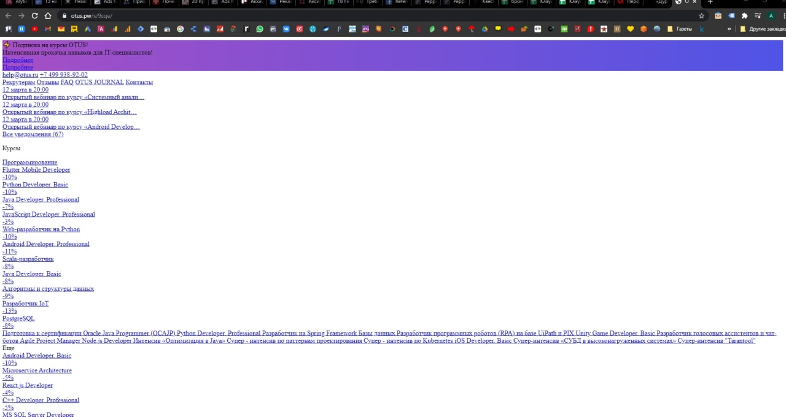This screenshot has height=417, width=786.
Task: Open the profile avatar labeled A
Action: (771, 15)
